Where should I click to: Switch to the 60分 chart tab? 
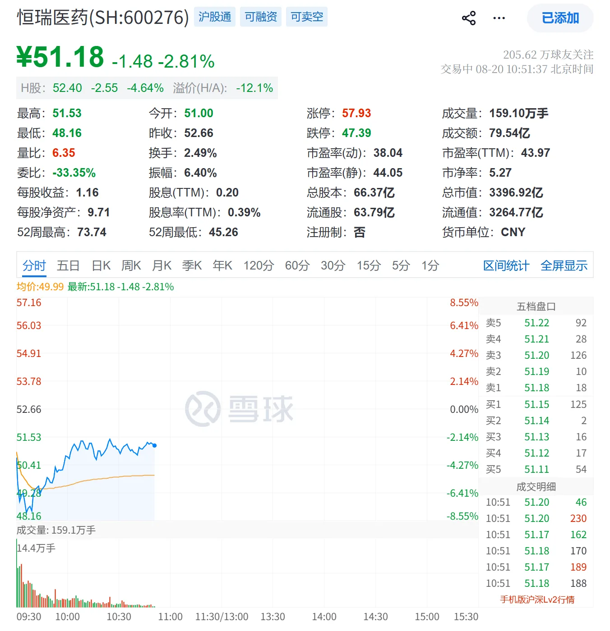[297, 265]
